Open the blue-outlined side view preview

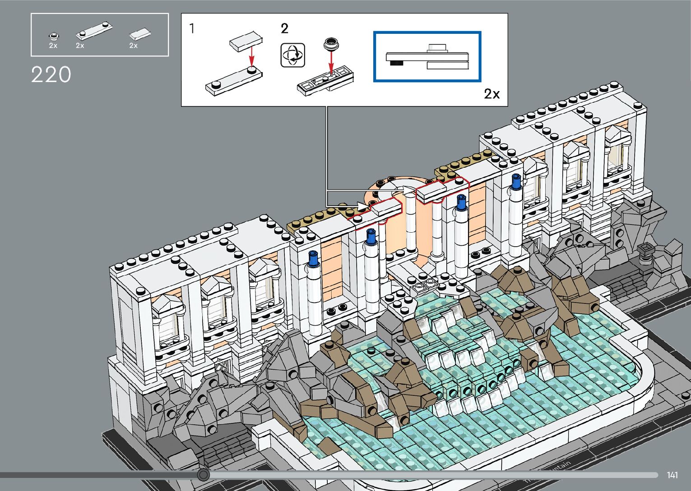(x=427, y=57)
